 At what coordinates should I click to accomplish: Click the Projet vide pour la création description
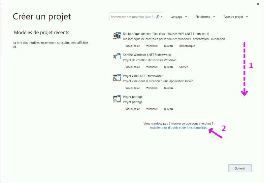tap(158, 81)
